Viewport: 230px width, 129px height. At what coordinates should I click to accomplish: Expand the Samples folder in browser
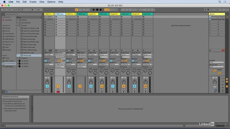[x=18, y=58]
